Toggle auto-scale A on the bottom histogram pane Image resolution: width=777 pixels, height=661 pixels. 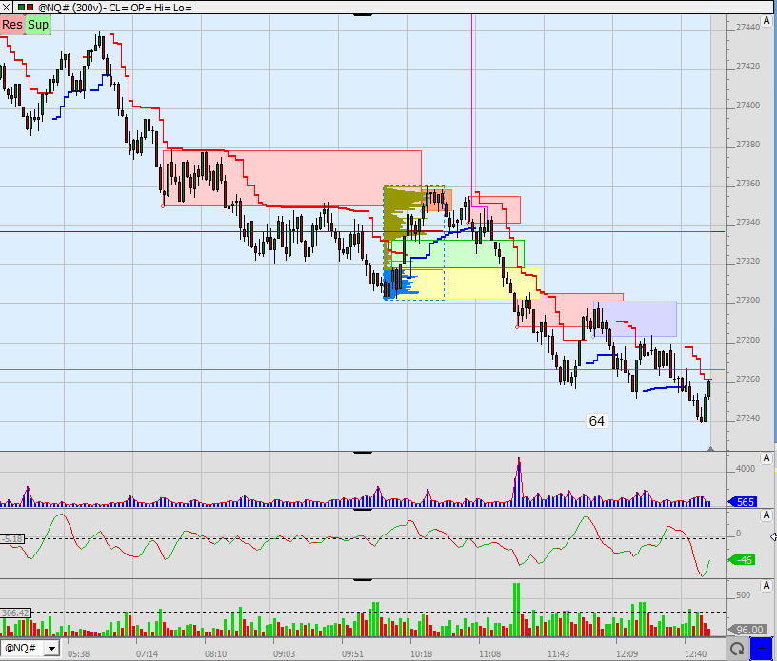click(x=767, y=586)
